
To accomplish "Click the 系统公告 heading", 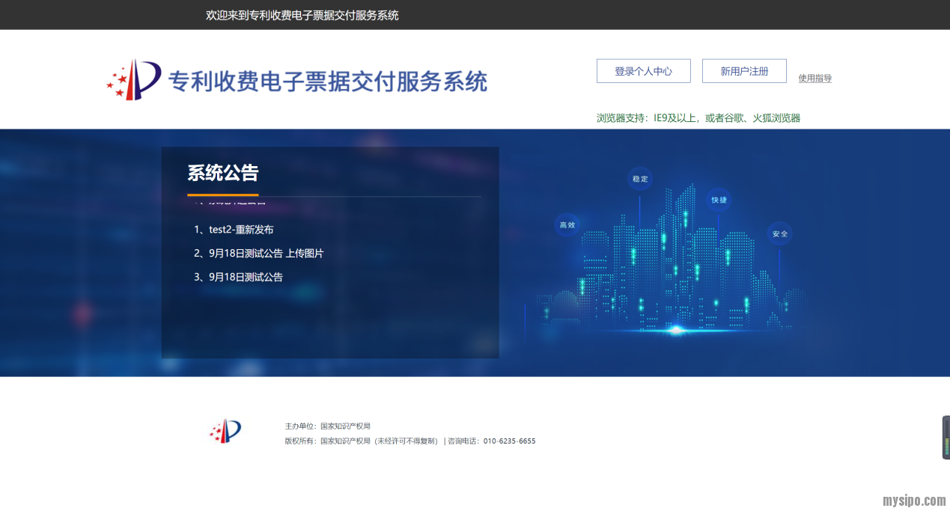I will coord(222,173).
